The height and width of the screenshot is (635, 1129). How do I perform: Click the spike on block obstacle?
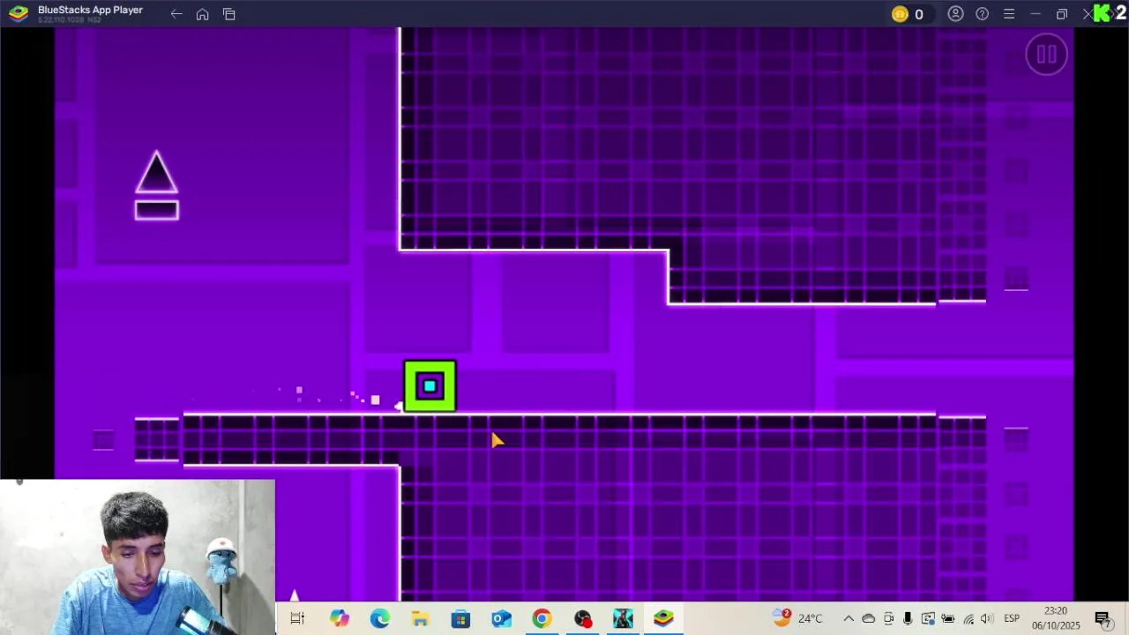(156, 172)
